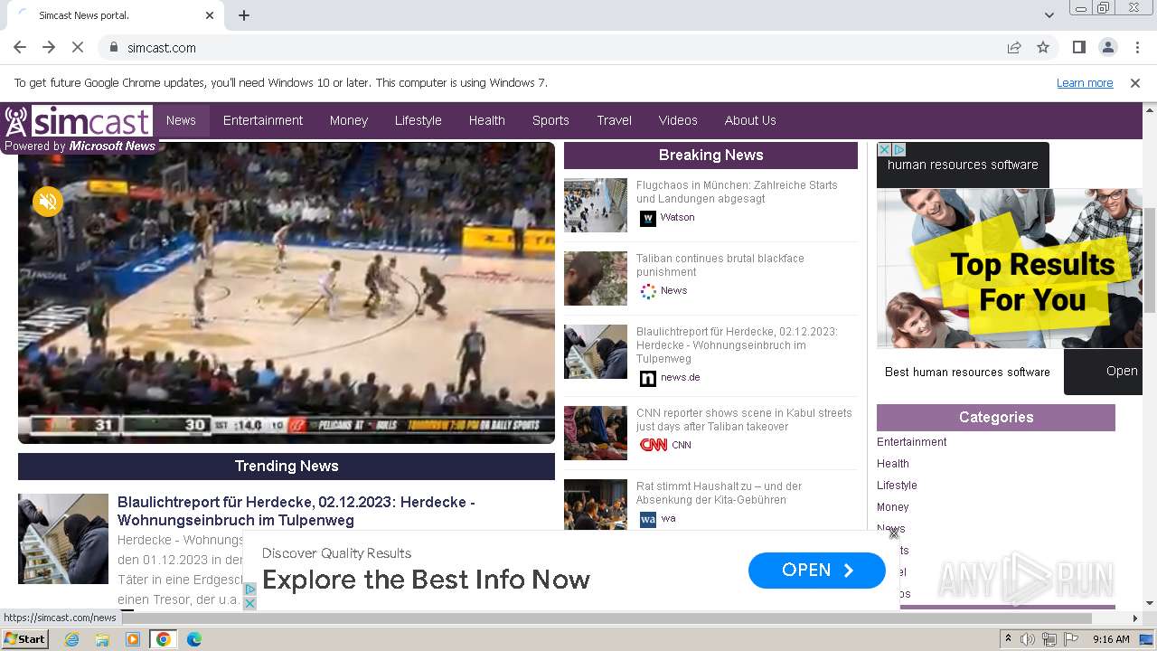
Task: Launch Microsoft Edge from taskbar
Action: [x=193, y=639]
